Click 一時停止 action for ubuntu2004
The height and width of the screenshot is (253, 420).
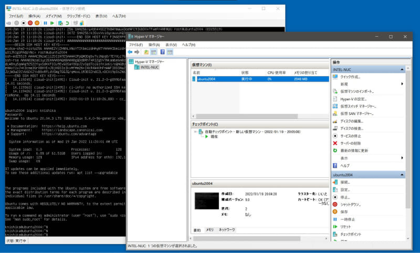pos(348,219)
